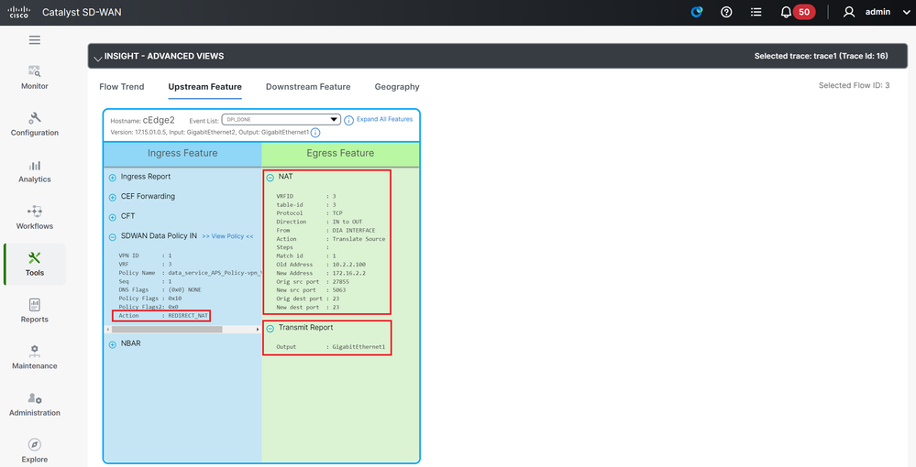The height and width of the screenshot is (467, 916).
Task: Select Tools in the sidebar
Action: (x=35, y=265)
